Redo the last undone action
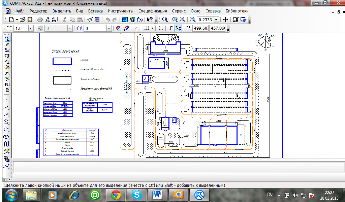 [x=115, y=20]
